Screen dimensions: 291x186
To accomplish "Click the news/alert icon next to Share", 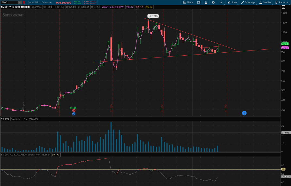I will 199,2.
